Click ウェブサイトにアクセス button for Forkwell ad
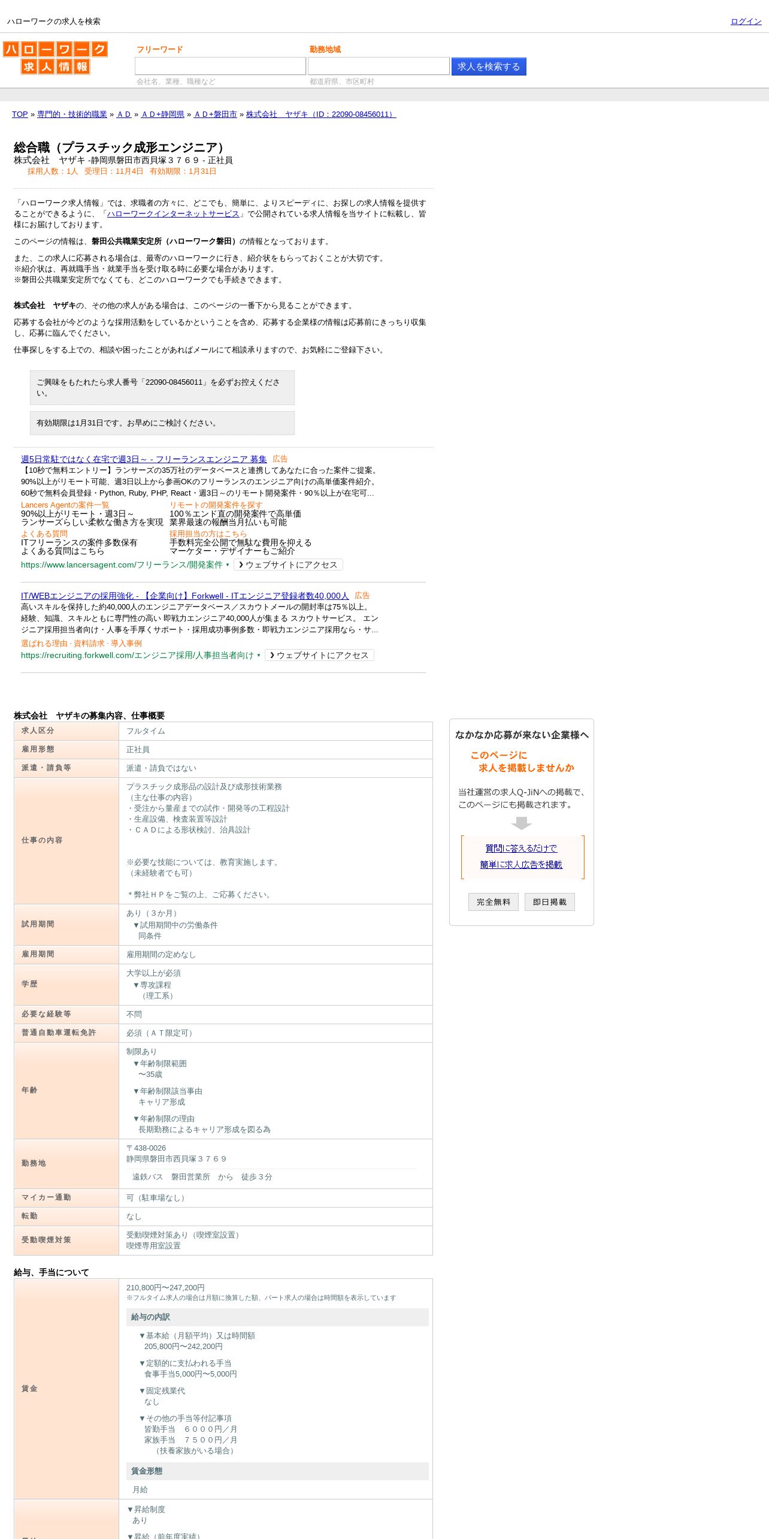The image size is (769, 1539). [x=319, y=655]
